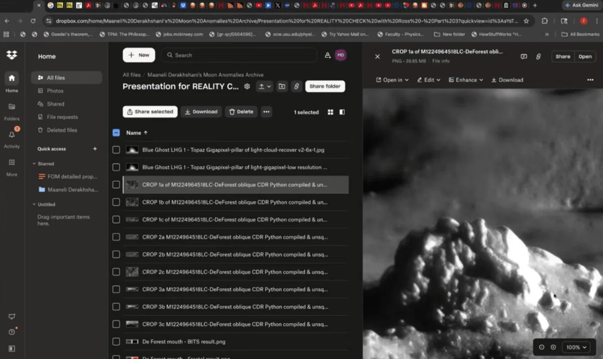Check the CROP 2a file checkbox
The height and width of the screenshot is (359, 603).
coord(116,237)
